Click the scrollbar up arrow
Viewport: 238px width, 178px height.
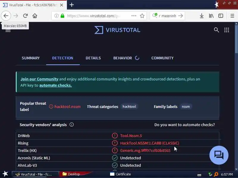click(x=236, y=24)
